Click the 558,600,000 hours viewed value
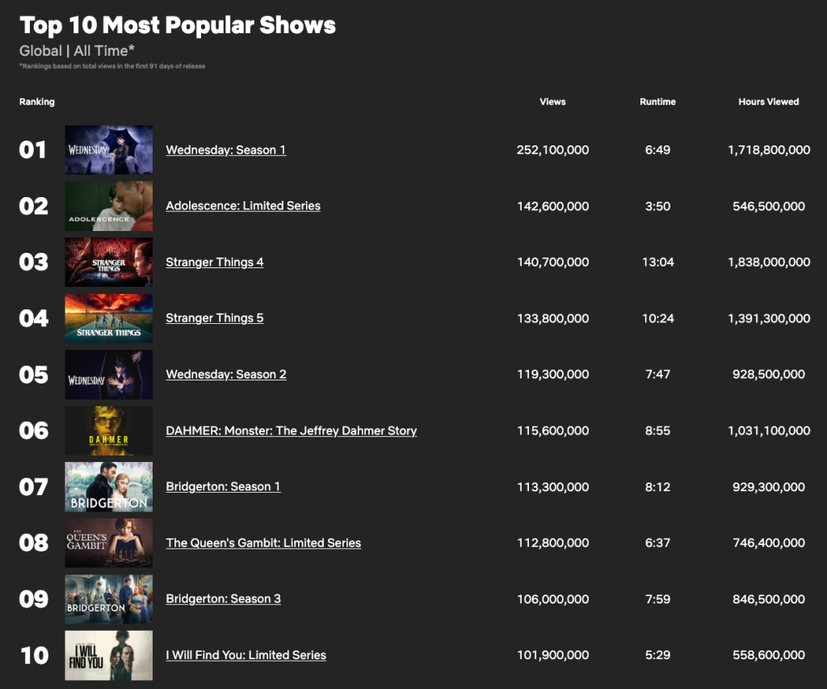Image resolution: width=827 pixels, height=689 pixels. 769,655
